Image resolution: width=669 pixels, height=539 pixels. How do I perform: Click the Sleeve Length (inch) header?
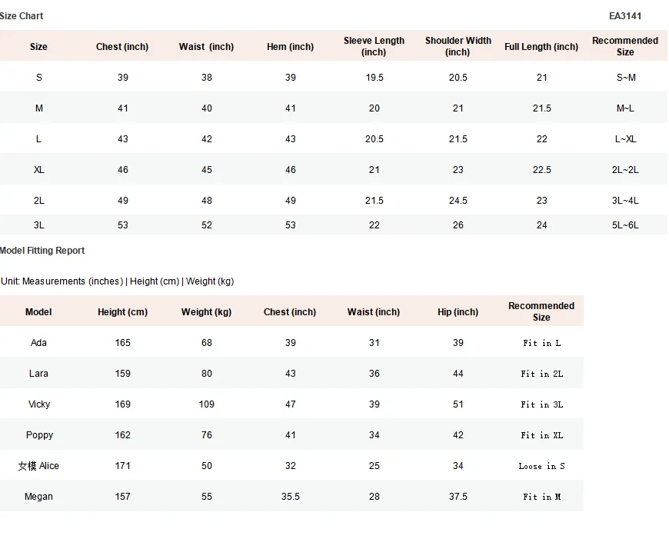[x=374, y=46]
